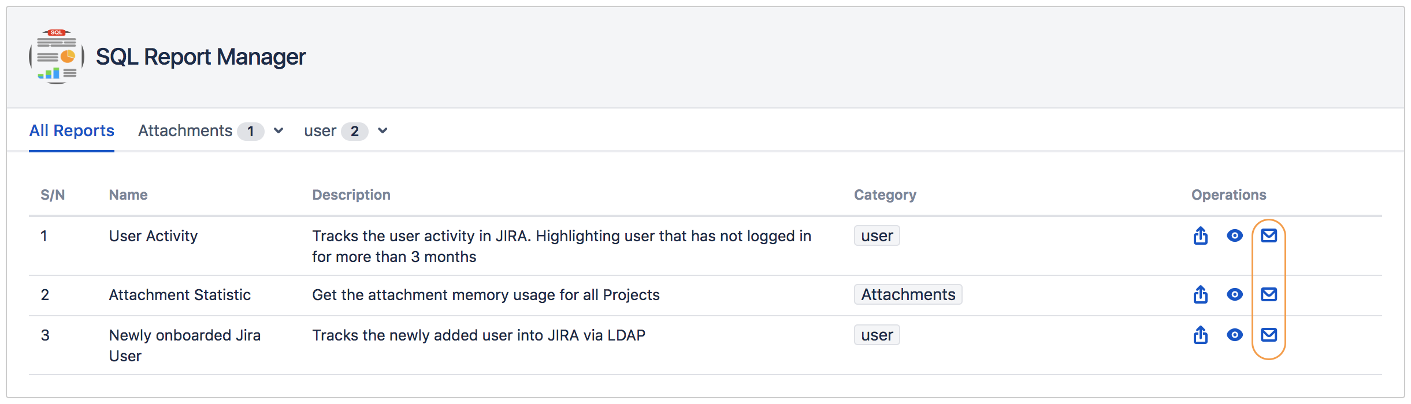Click share icon for Attachment Statistic report
The width and height of the screenshot is (1411, 404).
click(x=1200, y=294)
